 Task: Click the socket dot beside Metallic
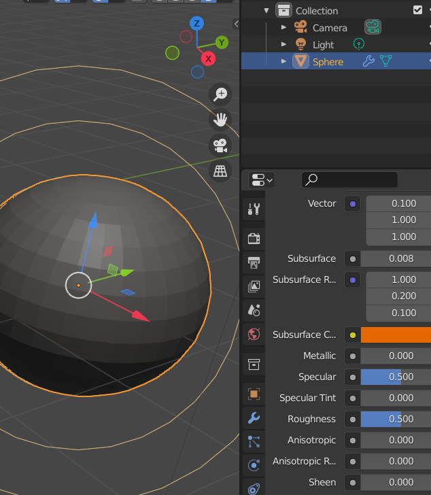tap(352, 356)
